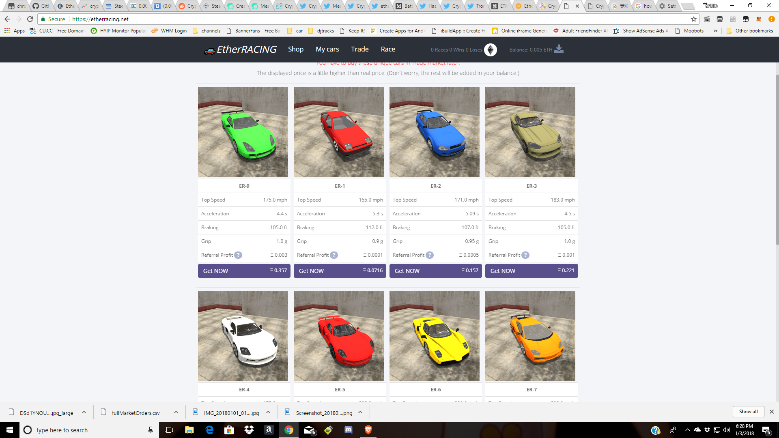Click ER-9 Referral Profit help icon
The image size is (779, 438).
[x=238, y=255]
